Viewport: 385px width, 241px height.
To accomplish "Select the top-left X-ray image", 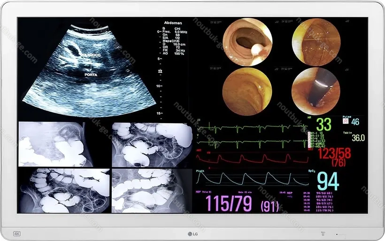I will (52, 144).
